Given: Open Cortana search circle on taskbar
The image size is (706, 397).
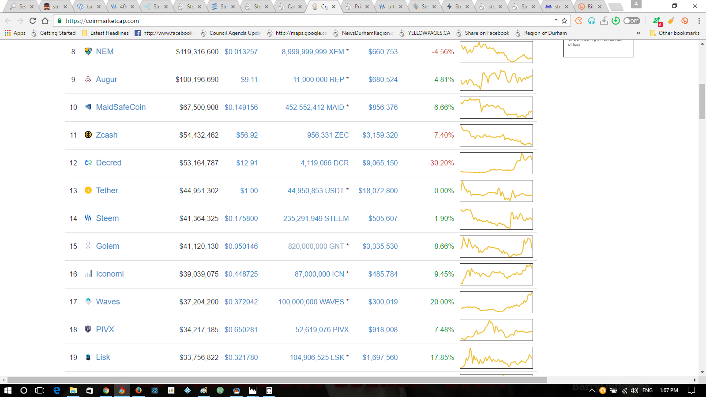Looking at the screenshot, I should point(24,390).
